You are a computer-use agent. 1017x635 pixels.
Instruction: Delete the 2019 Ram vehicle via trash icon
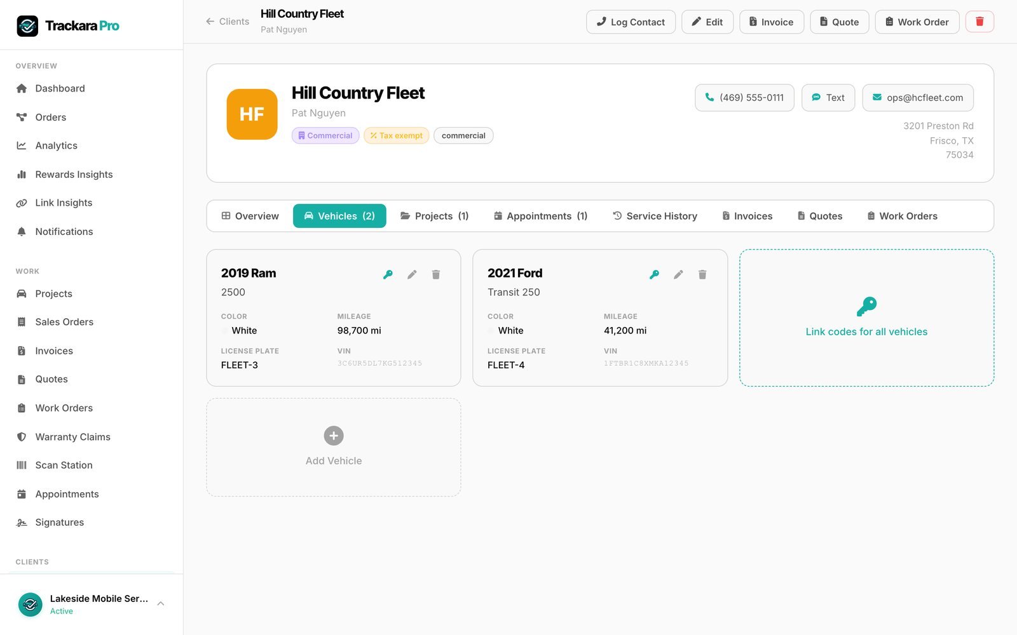coord(436,274)
